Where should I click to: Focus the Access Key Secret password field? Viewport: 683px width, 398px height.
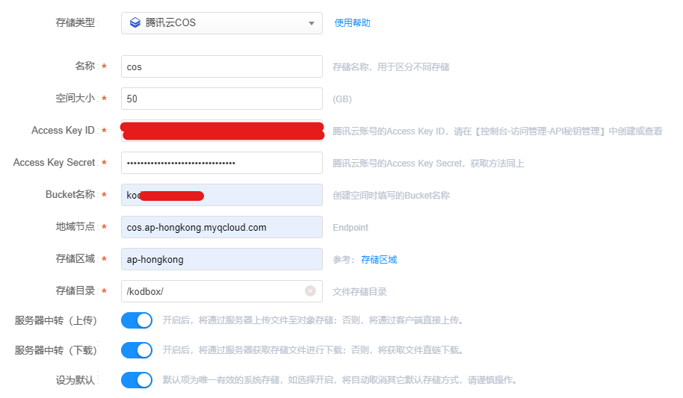[221, 163]
